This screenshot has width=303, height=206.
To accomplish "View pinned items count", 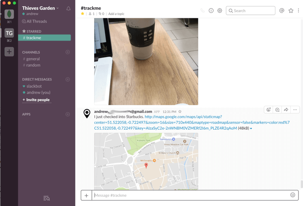I will (101, 14).
